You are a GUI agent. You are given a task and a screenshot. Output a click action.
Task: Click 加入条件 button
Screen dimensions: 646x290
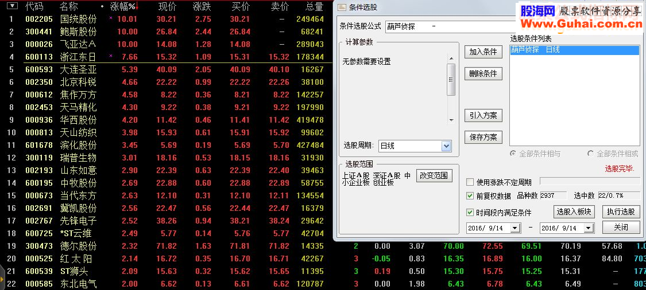(x=483, y=52)
